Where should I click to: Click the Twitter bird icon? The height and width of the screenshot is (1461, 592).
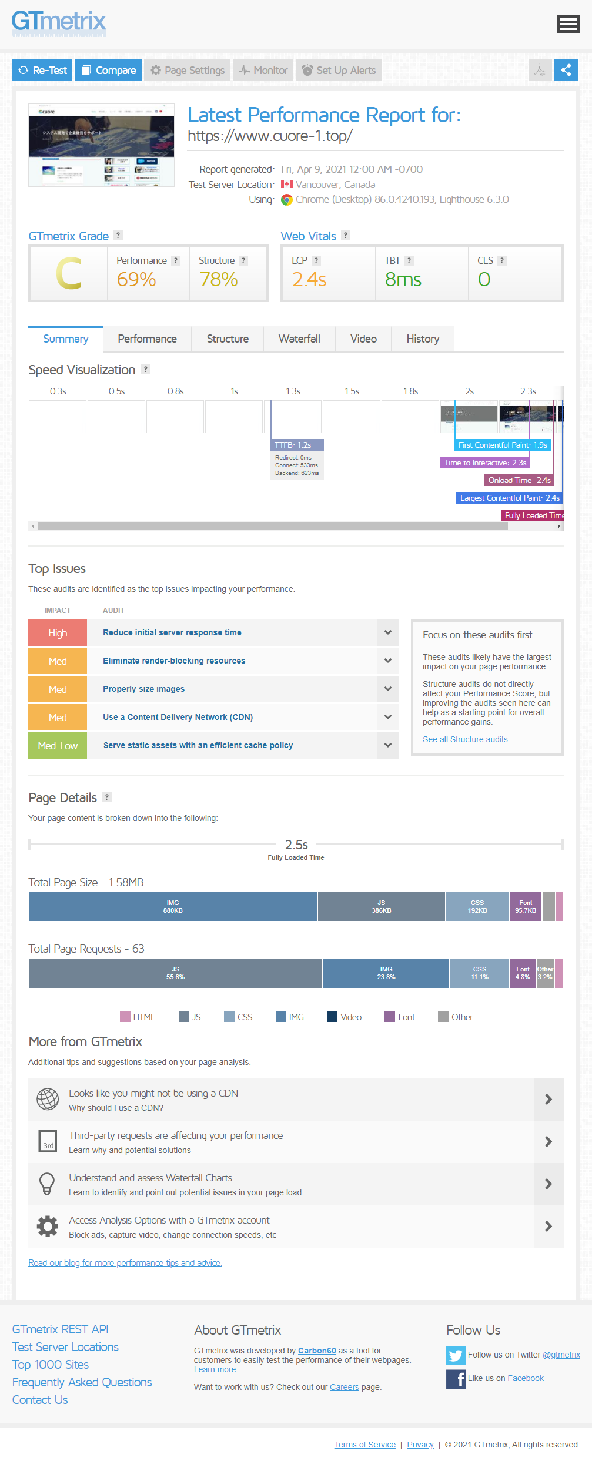[456, 1355]
